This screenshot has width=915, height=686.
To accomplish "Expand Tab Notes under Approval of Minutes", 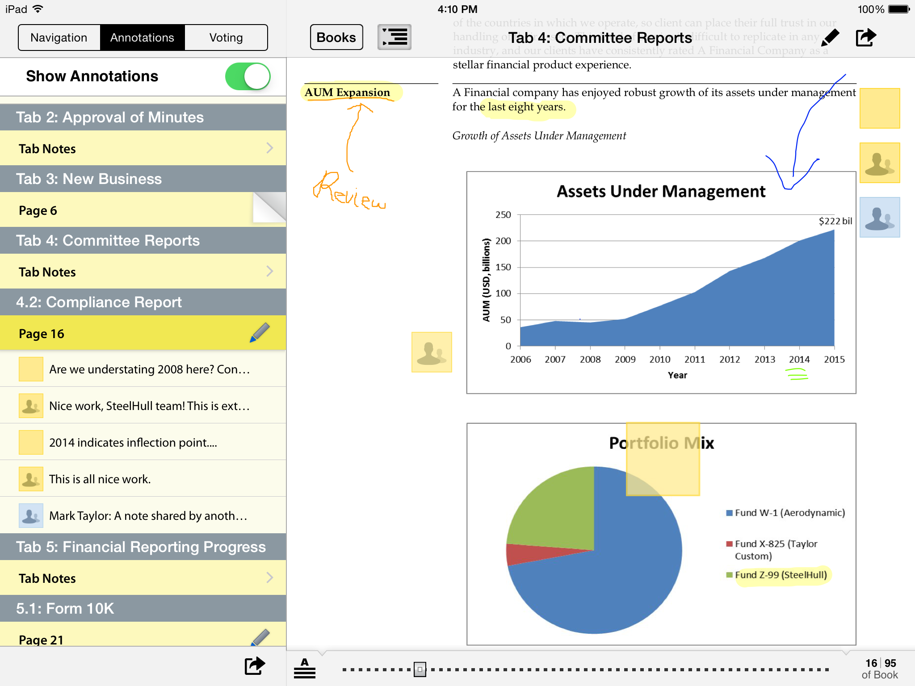I will click(x=143, y=148).
